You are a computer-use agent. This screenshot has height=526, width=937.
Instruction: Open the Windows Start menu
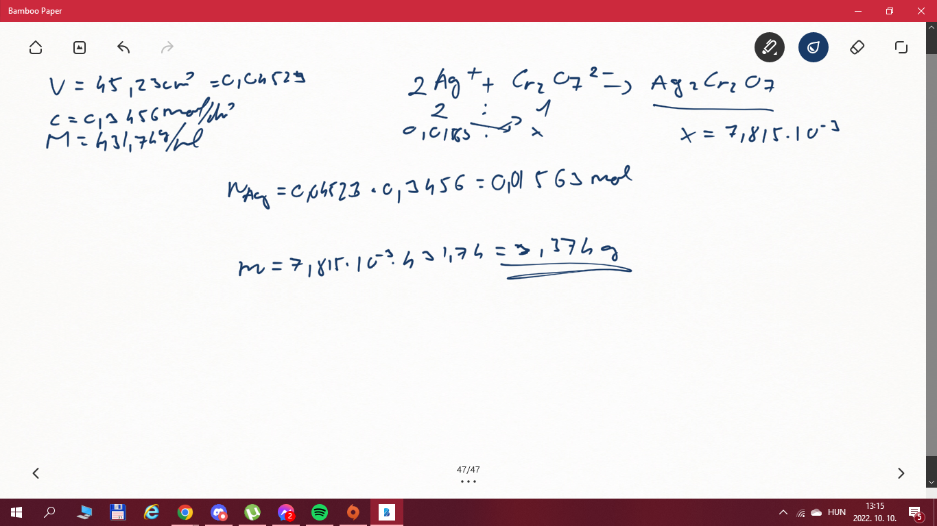pos(16,512)
